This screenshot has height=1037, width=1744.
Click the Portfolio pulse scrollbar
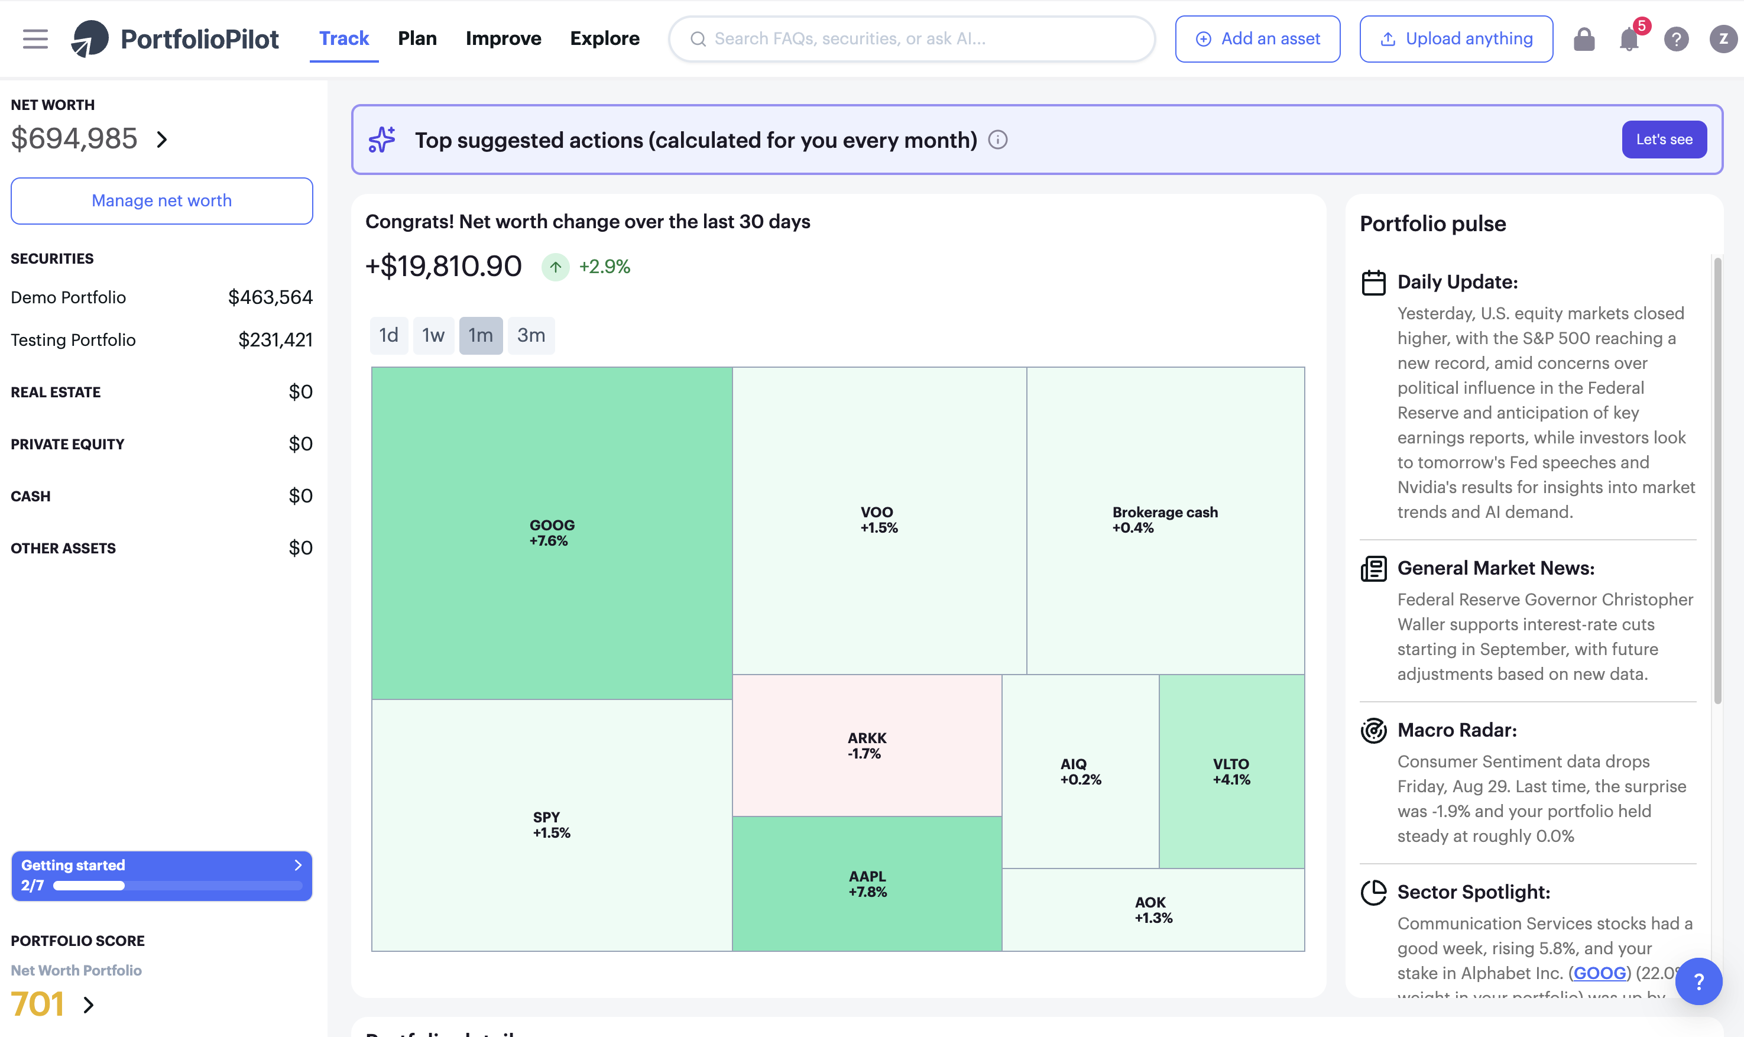tap(1717, 481)
